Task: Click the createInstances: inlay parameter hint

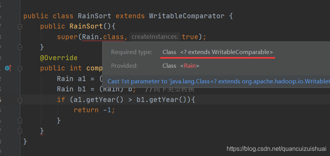Action: click(155, 37)
